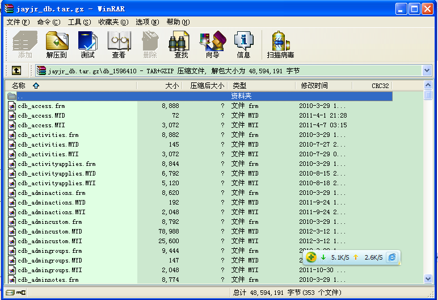Click the green plus icon on speed widget
This screenshot has height=300, width=438.
(311, 257)
